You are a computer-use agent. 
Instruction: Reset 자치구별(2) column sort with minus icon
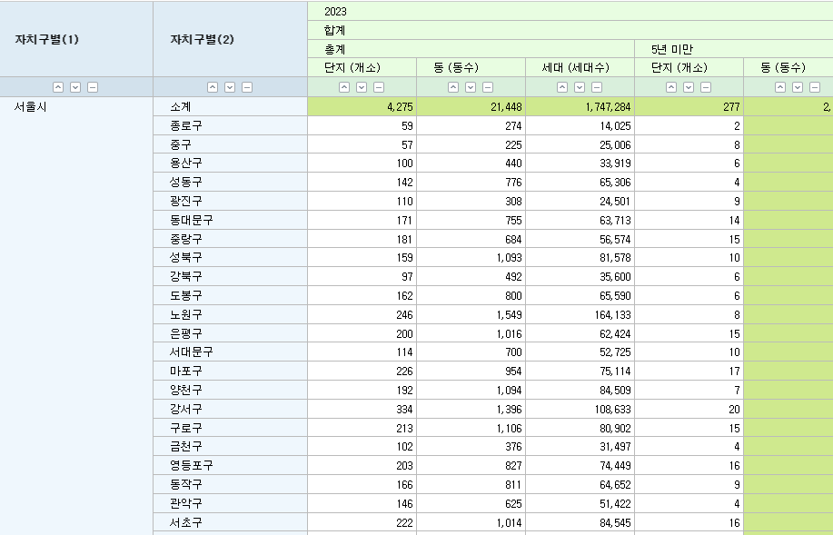[247, 87]
